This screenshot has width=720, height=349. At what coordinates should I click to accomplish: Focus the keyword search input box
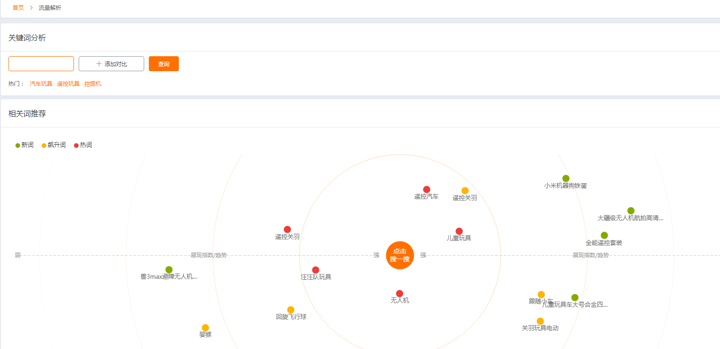[x=41, y=64]
